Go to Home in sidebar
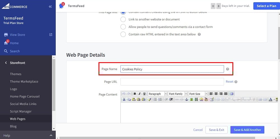The height and width of the screenshot is (139, 280). [14, 43]
